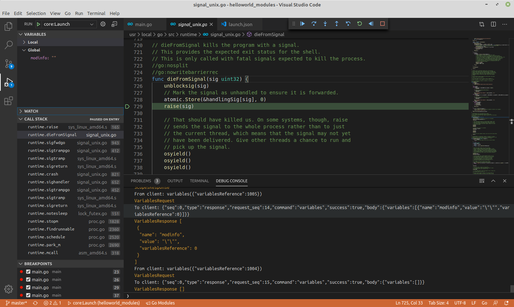Viewport: 514px width, 307px height.
Task: Show the Problems panel tab
Action: [x=145, y=181]
